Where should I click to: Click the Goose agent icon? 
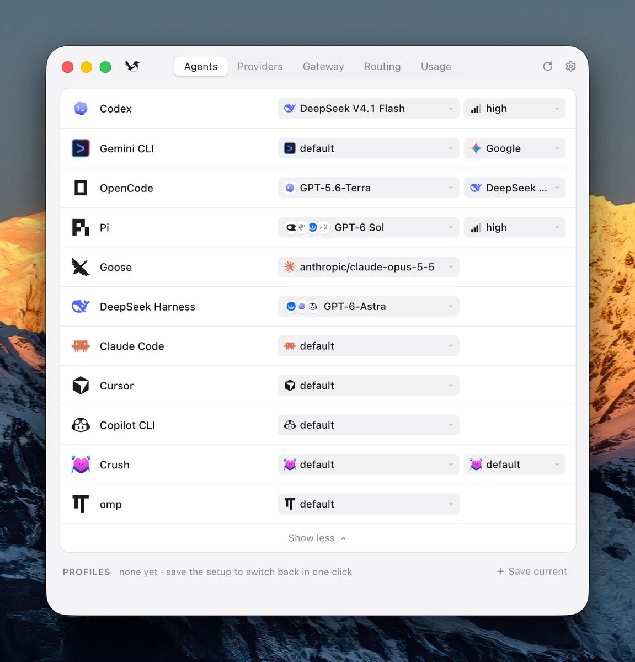[81, 267]
